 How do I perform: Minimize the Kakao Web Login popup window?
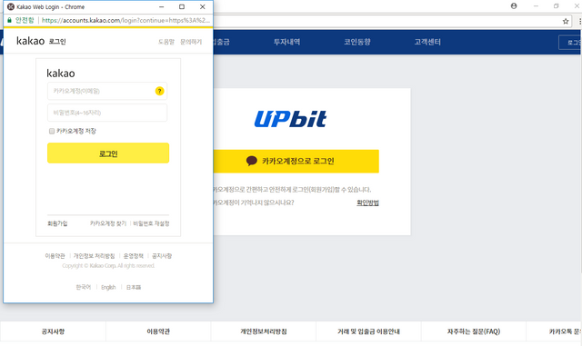tap(162, 6)
